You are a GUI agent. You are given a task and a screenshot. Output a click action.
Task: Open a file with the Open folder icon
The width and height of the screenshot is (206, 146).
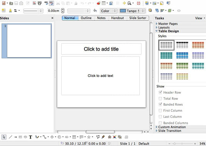pyautogui.click(x=11, y=3)
